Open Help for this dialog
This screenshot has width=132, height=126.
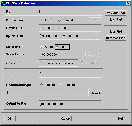121,119
